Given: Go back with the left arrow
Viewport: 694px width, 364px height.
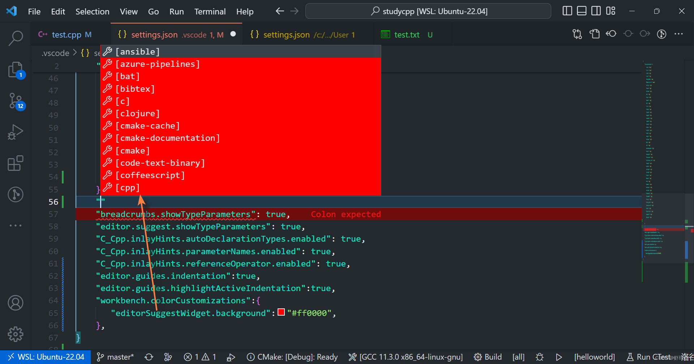Looking at the screenshot, I should [280, 11].
